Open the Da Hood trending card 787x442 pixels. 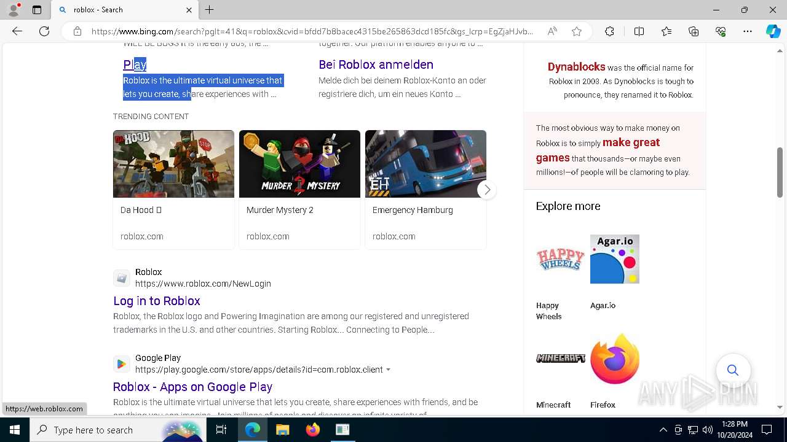[x=173, y=189]
